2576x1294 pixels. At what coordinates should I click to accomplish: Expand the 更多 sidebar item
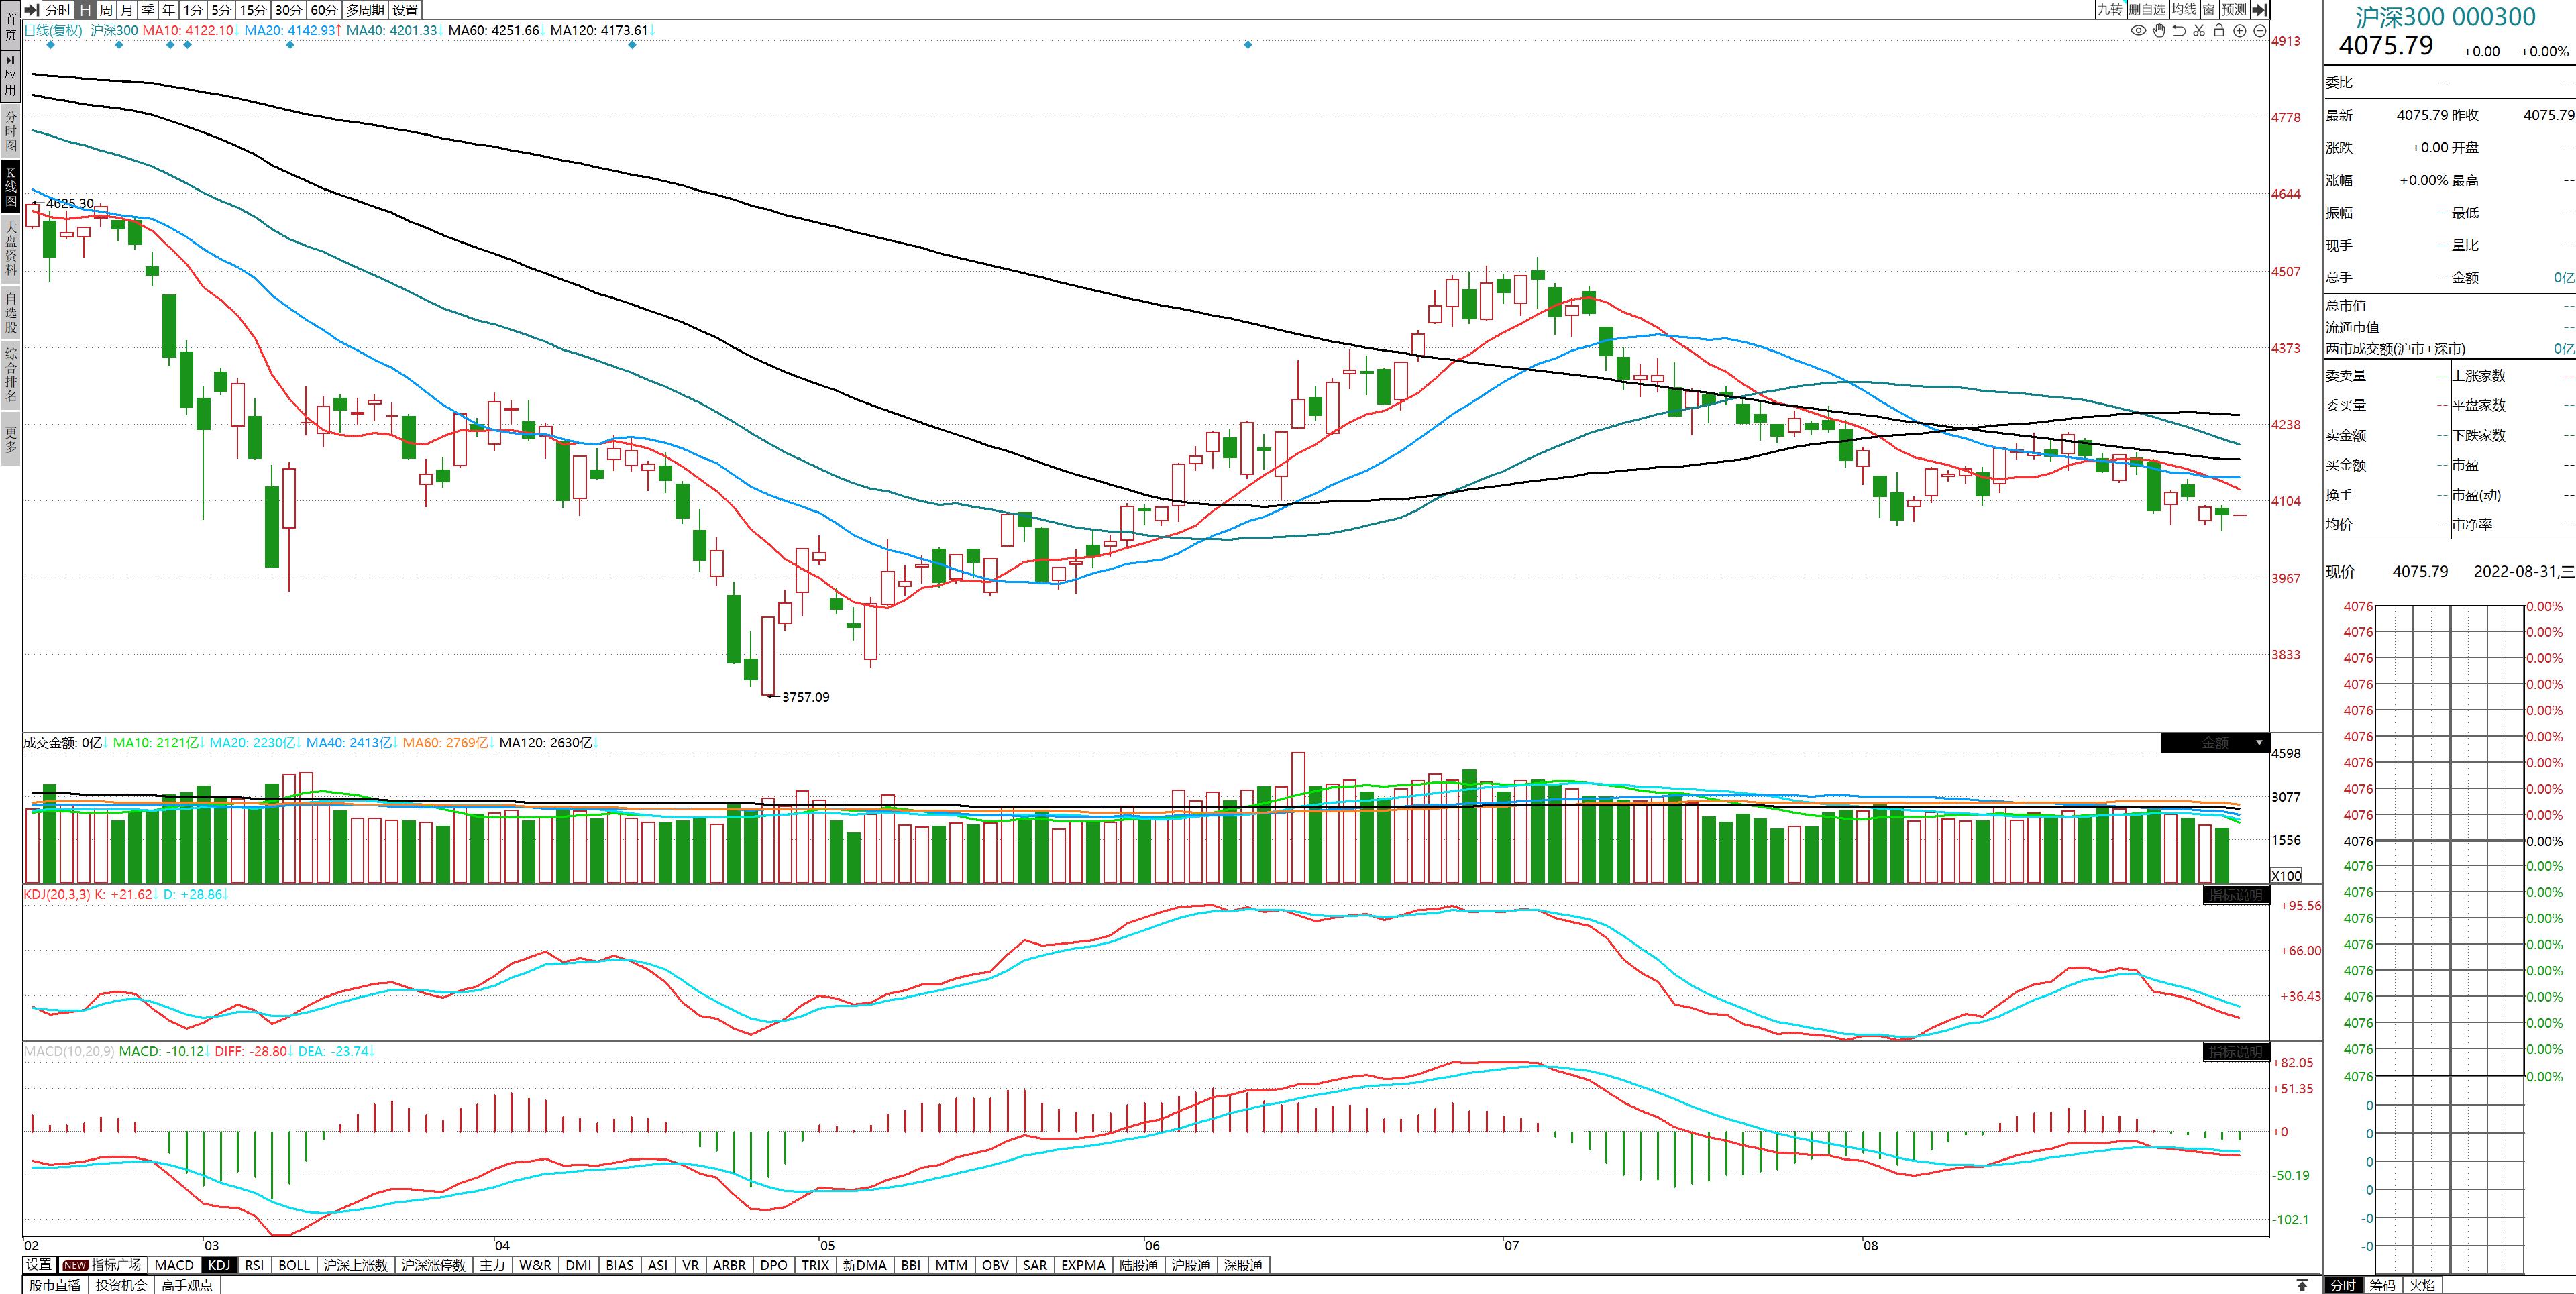pos(11,440)
